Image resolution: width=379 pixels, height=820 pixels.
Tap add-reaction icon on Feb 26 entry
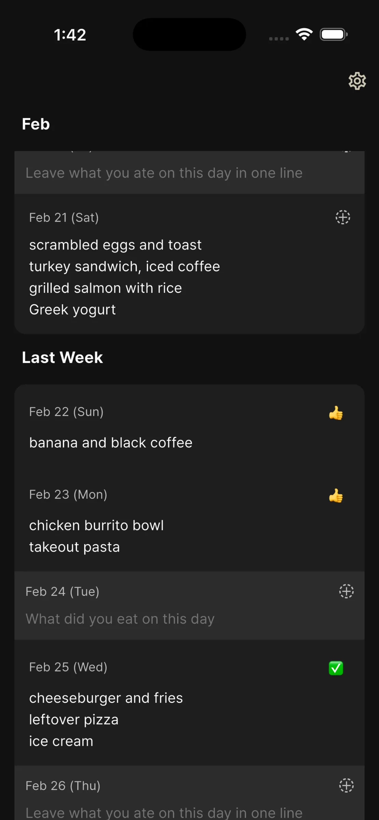pos(346,785)
